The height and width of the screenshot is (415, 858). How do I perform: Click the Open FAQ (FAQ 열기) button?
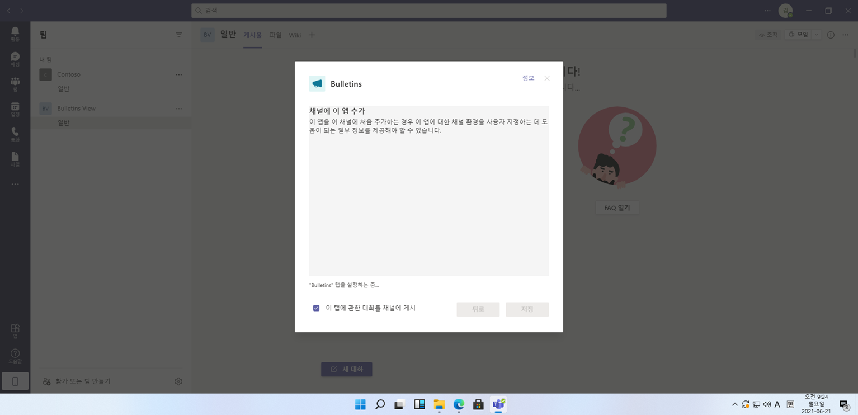point(617,208)
